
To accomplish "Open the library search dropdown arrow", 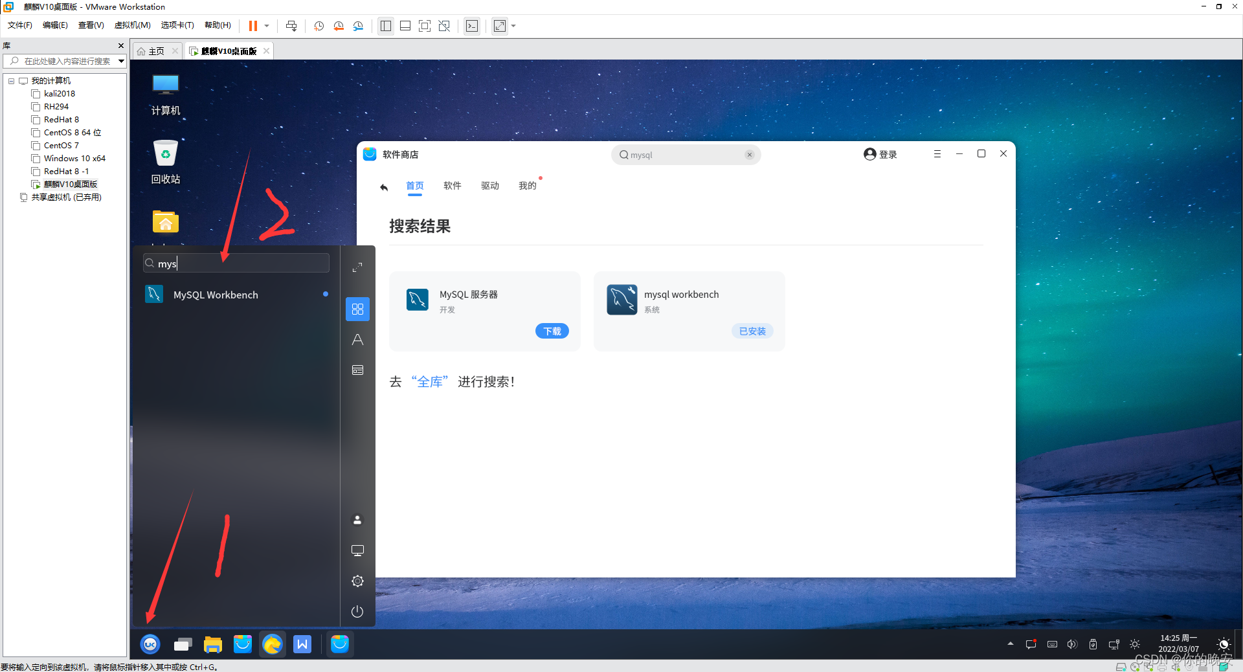I will pyautogui.click(x=121, y=61).
